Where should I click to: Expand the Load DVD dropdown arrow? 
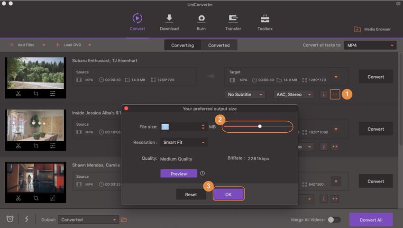click(90, 45)
